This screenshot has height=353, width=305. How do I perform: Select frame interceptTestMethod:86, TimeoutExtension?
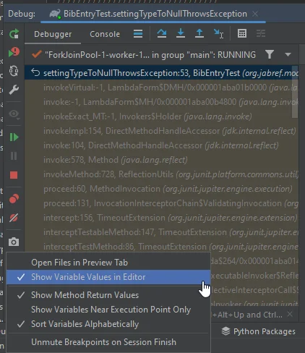click(x=161, y=247)
